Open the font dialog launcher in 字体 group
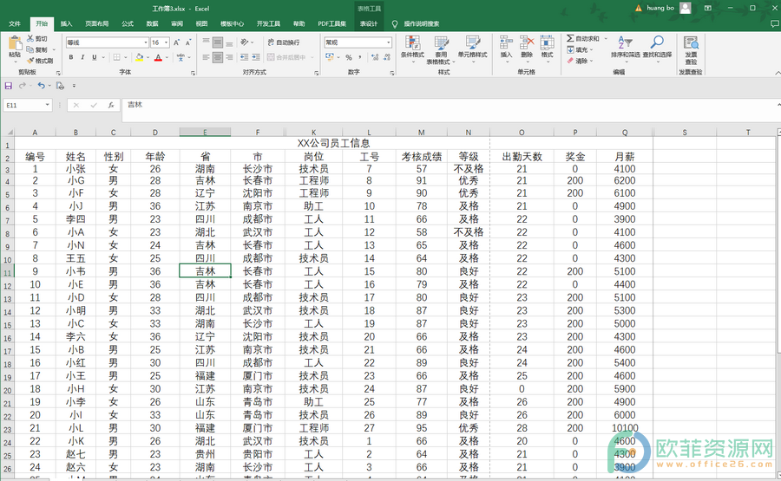The image size is (781, 481). coord(193,73)
